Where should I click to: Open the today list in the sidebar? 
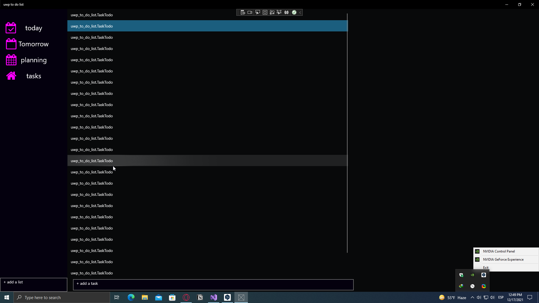tap(34, 28)
